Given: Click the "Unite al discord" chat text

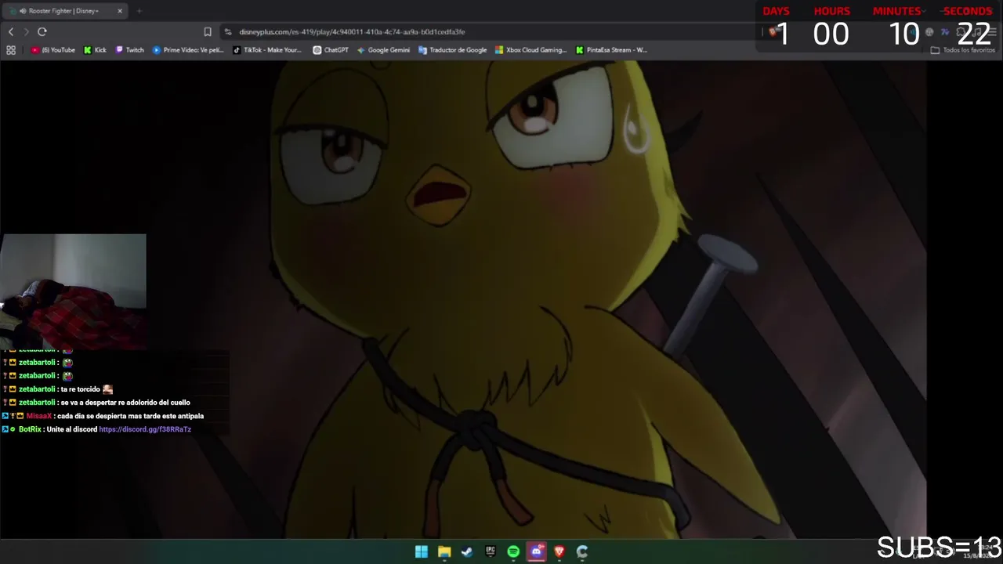Looking at the screenshot, I should tap(72, 429).
